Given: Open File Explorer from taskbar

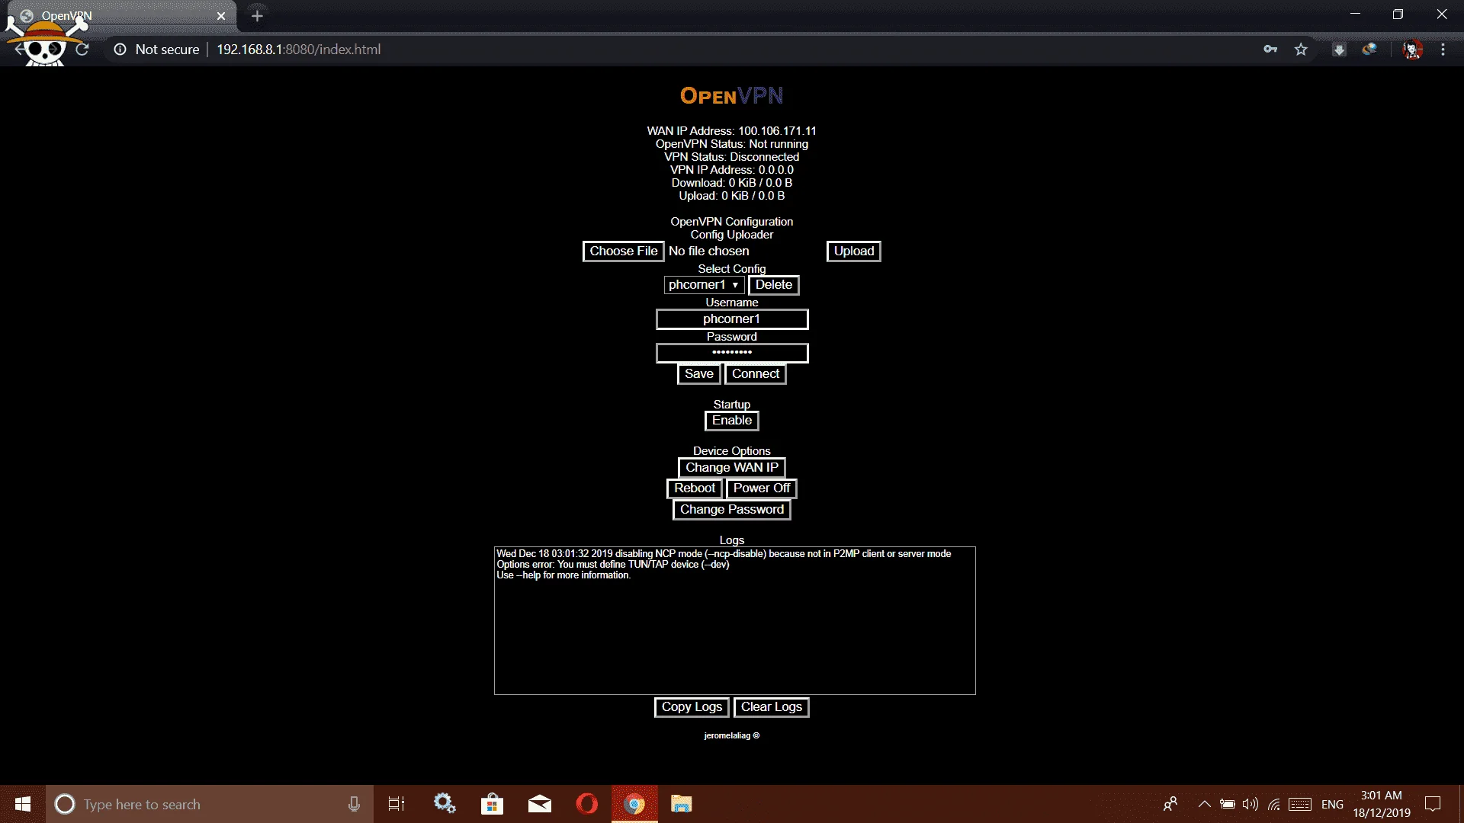Looking at the screenshot, I should coord(681,804).
